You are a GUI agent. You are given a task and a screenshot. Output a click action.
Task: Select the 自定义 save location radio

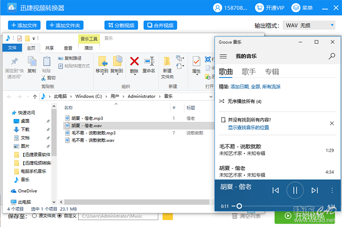pyautogui.click(x=60, y=216)
